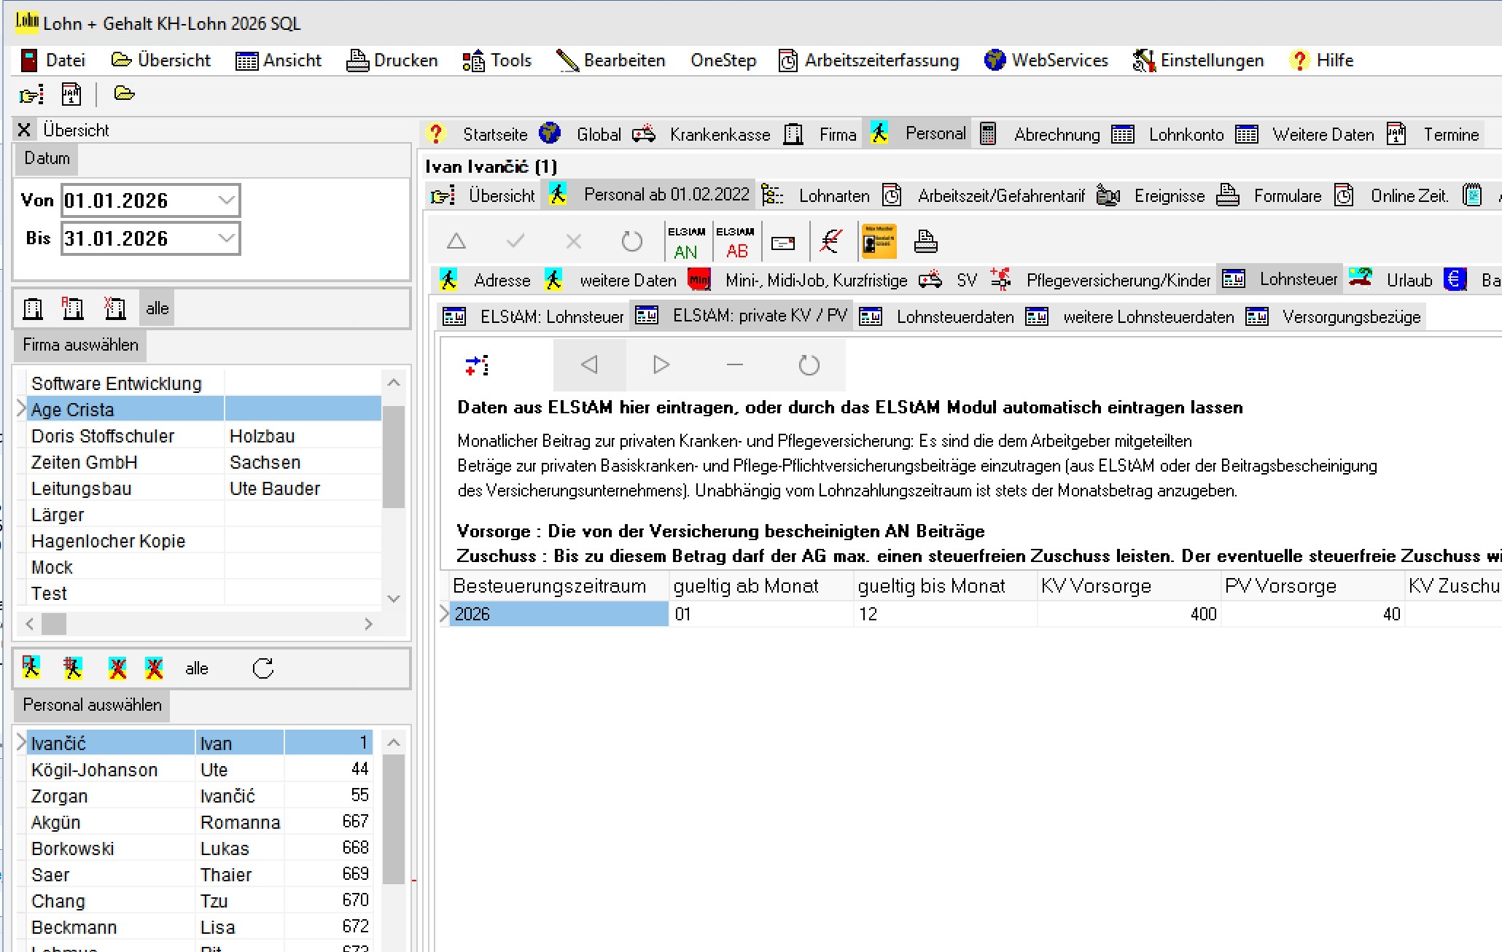Screen dimensions: 1502x952
Task: Click the printer icon in personal toolbar
Action: pos(925,241)
